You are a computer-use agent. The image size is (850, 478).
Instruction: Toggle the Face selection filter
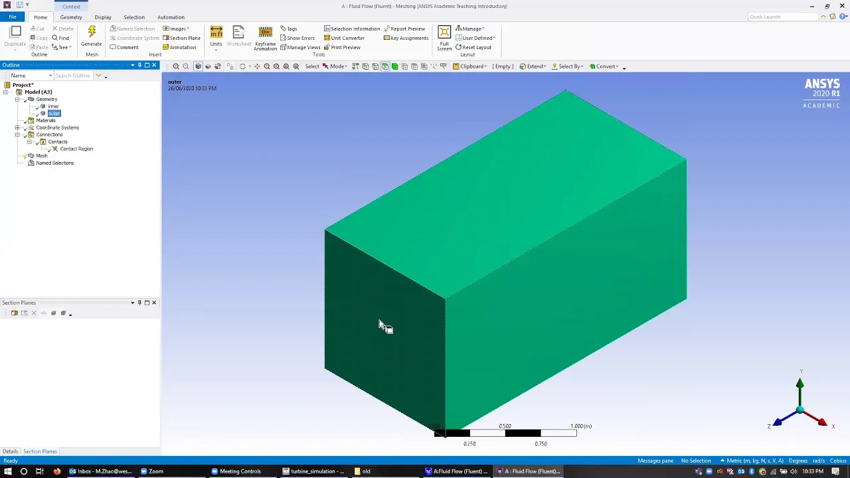[x=384, y=66]
